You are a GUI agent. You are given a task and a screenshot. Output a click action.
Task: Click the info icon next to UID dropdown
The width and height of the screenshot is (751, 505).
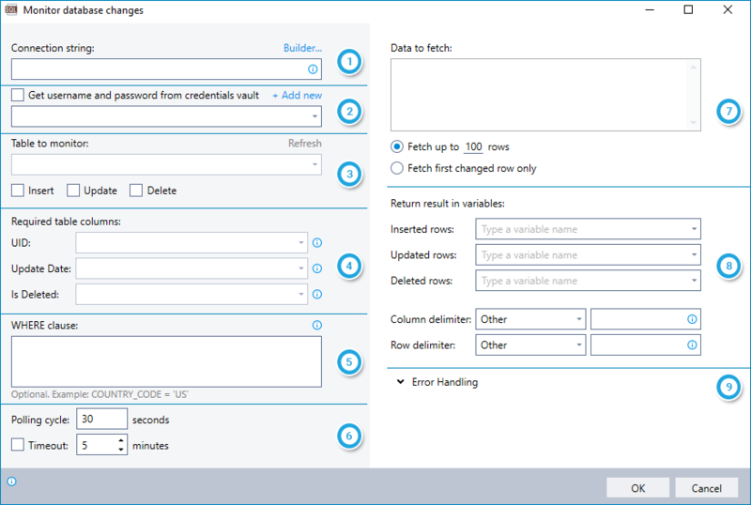(x=316, y=242)
